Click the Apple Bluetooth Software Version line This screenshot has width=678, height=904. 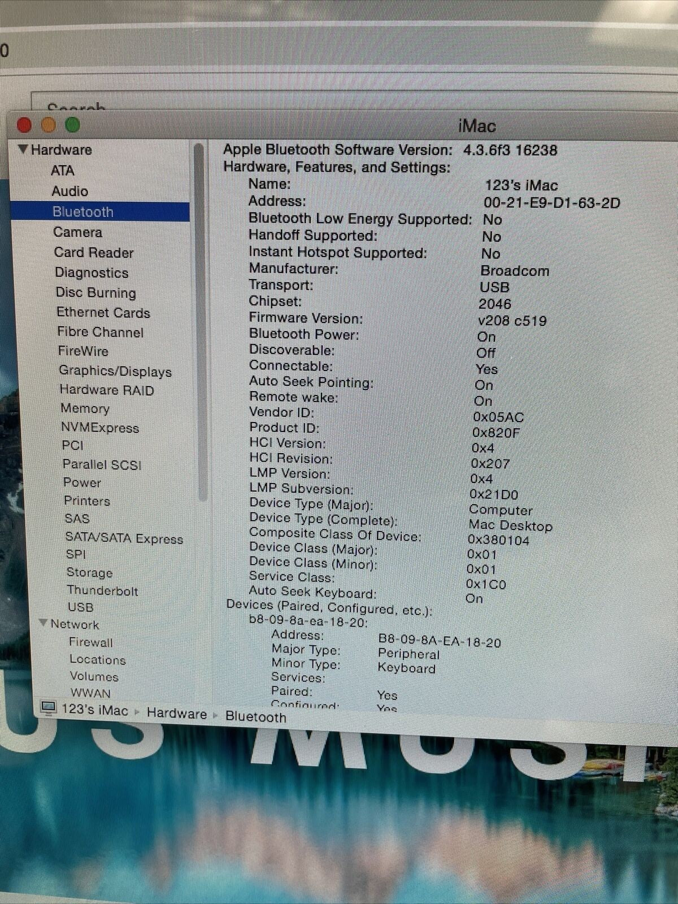click(x=390, y=150)
